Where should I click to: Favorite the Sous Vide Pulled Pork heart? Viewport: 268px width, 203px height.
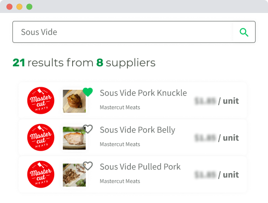(88, 166)
